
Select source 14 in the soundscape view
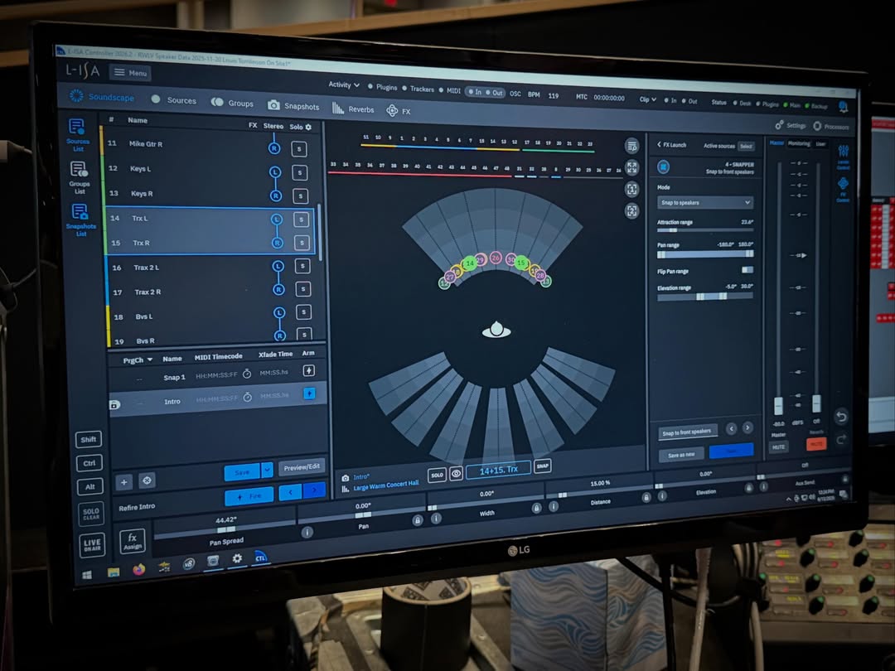coord(470,263)
